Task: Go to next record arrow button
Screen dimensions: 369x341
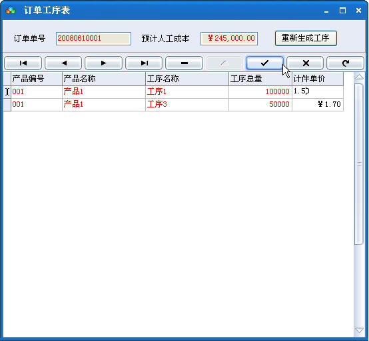Action: (103, 63)
